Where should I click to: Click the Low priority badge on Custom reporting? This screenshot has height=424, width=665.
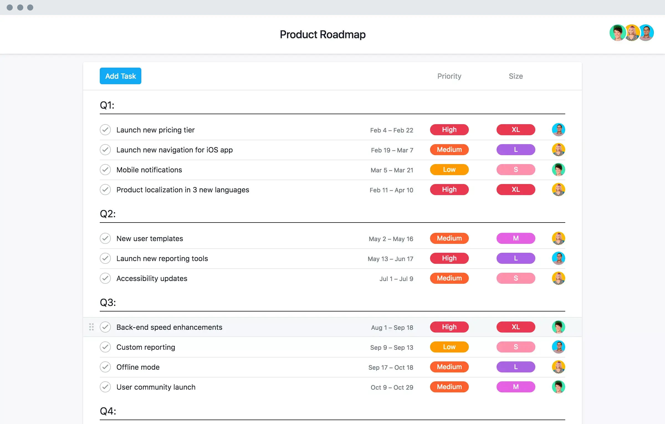pos(449,346)
